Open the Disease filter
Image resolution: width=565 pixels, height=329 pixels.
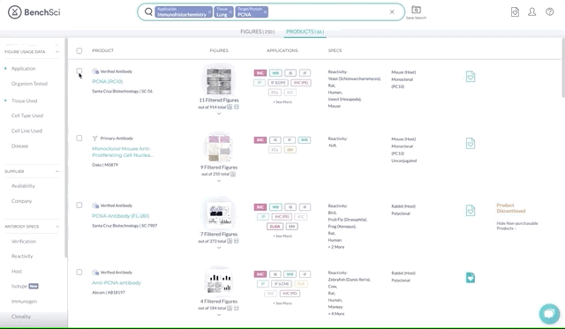click(x=19, y=146)
